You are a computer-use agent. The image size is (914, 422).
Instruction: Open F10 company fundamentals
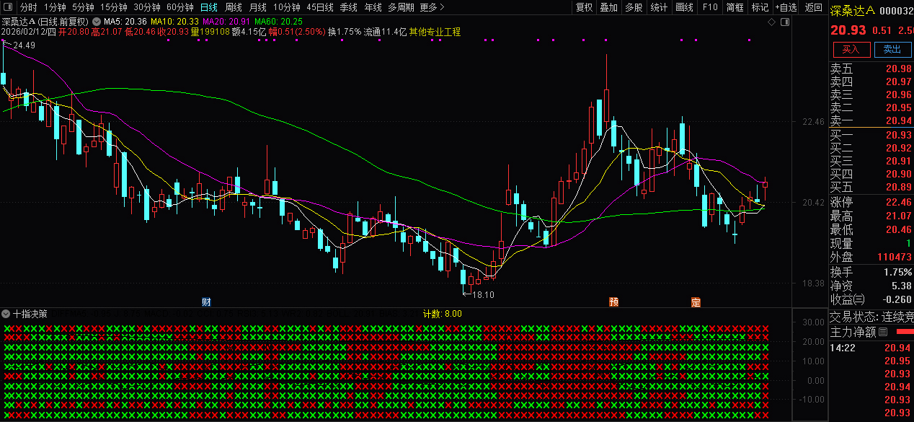tap(709, 8)
